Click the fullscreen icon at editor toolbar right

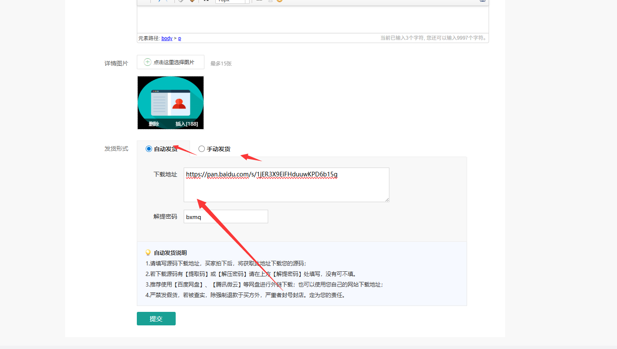[x=482, y=1]
